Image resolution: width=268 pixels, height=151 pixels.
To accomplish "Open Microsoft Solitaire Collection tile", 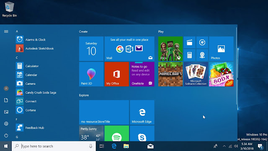I will (196, 74).
